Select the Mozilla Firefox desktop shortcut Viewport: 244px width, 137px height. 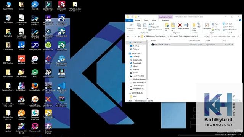tap(35, 87)
